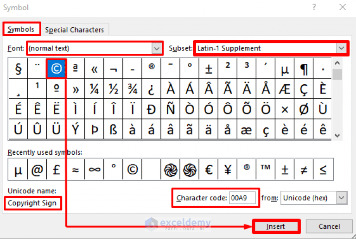Select the capital Eth Ð symbol
Viewport: 356px width, 239px height.
pyautogui.click(x=152, y=109)
